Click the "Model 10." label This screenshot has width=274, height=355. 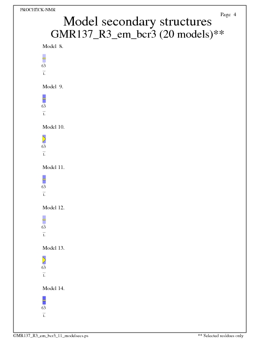pos(54,127)
